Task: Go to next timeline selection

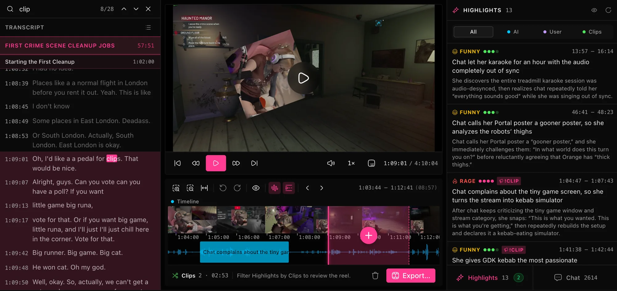Action: coord(321,188)
